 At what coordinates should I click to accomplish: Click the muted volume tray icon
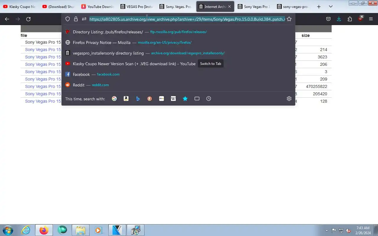pos(348,231)
